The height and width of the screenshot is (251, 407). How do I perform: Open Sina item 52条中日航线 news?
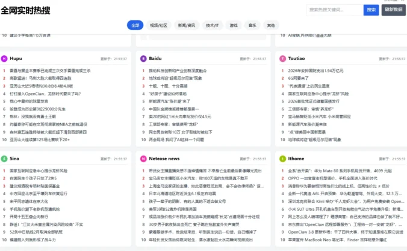point(36,232)
